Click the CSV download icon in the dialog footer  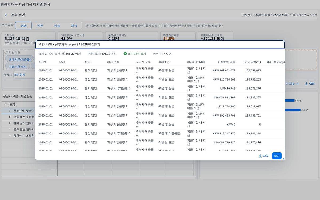tap(260, 156)
